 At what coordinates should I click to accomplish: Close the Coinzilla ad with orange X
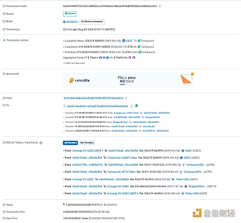[192, 74]
